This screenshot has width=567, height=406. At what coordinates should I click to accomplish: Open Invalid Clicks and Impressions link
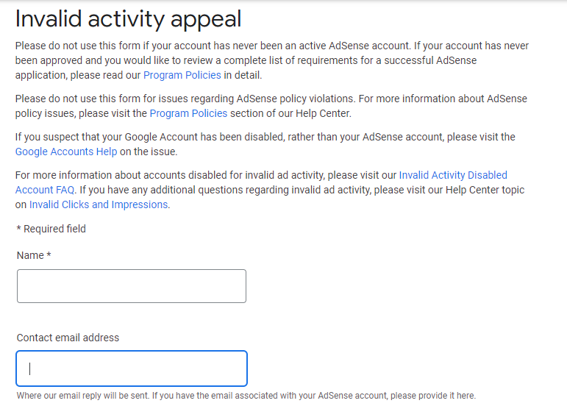coord(99,204)
